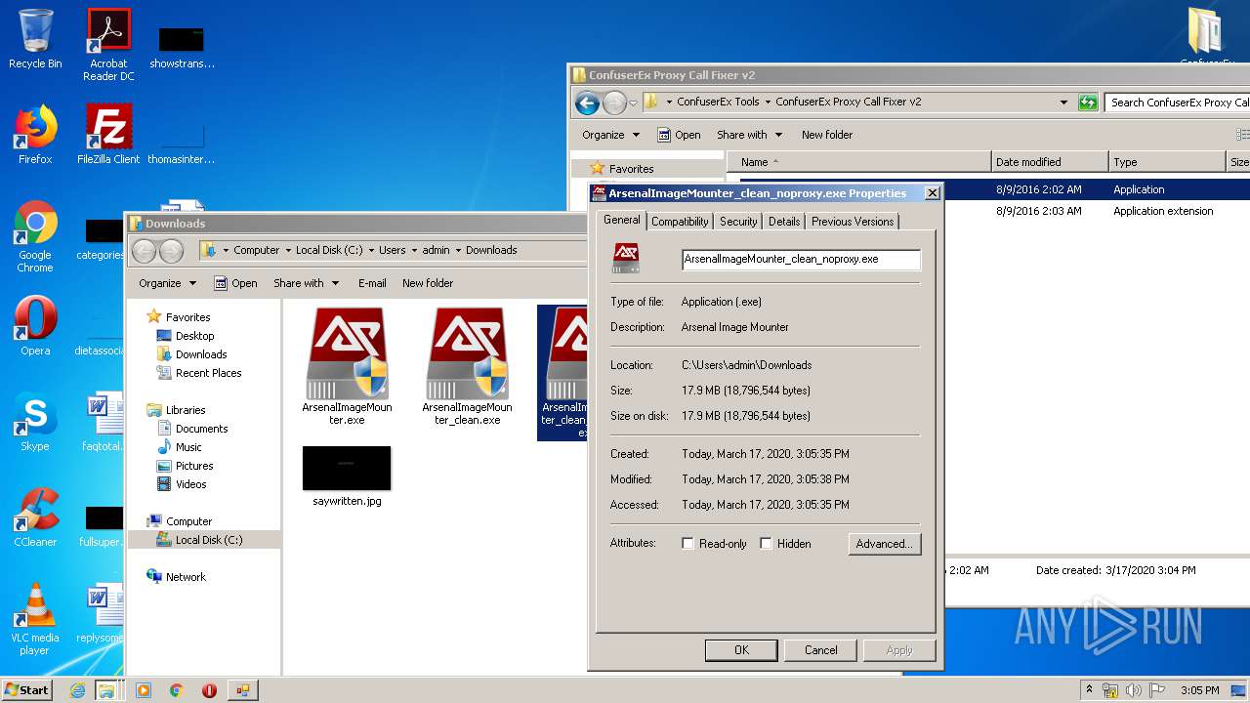Open the Recycle Bin desktop icon
The height and width of the screenshot is (703, 1250).
coord(35,39)
